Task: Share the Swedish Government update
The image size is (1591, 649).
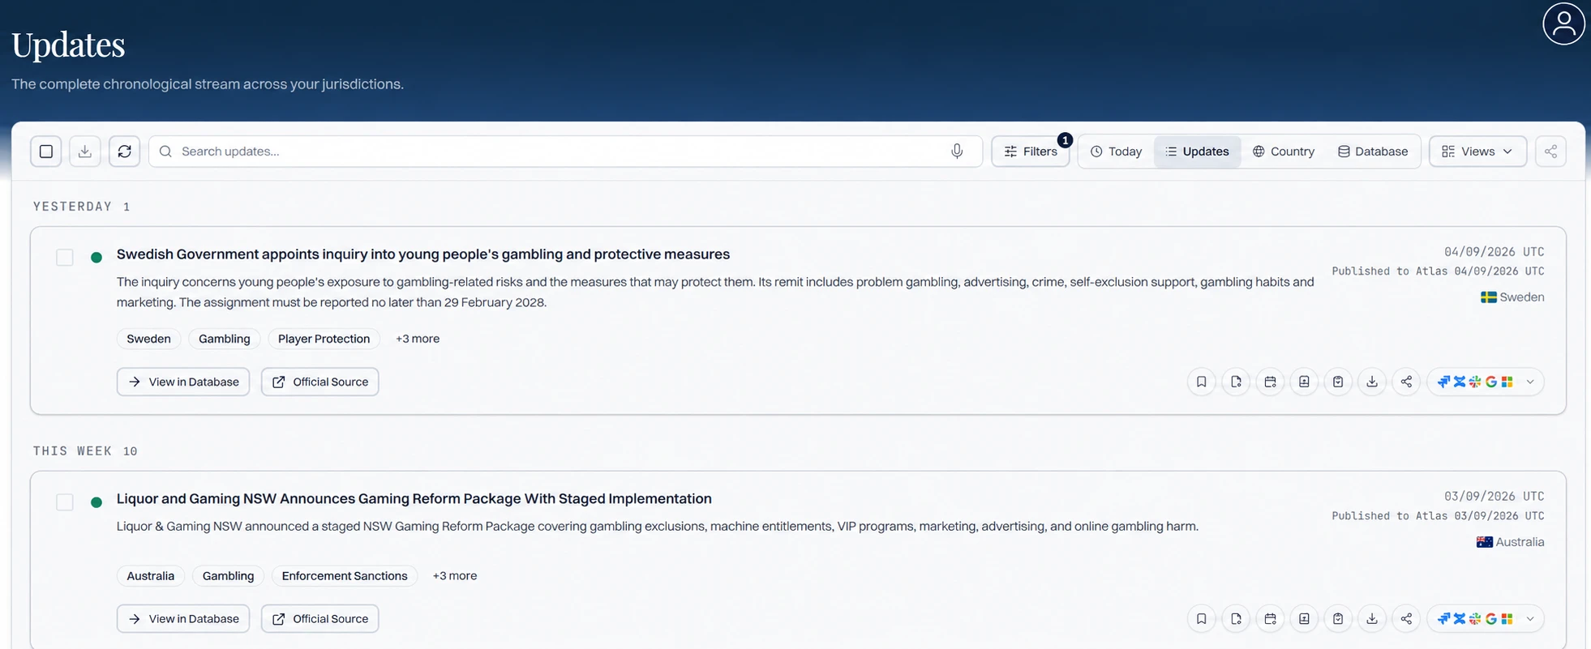Action: [x=1406, y=382]
